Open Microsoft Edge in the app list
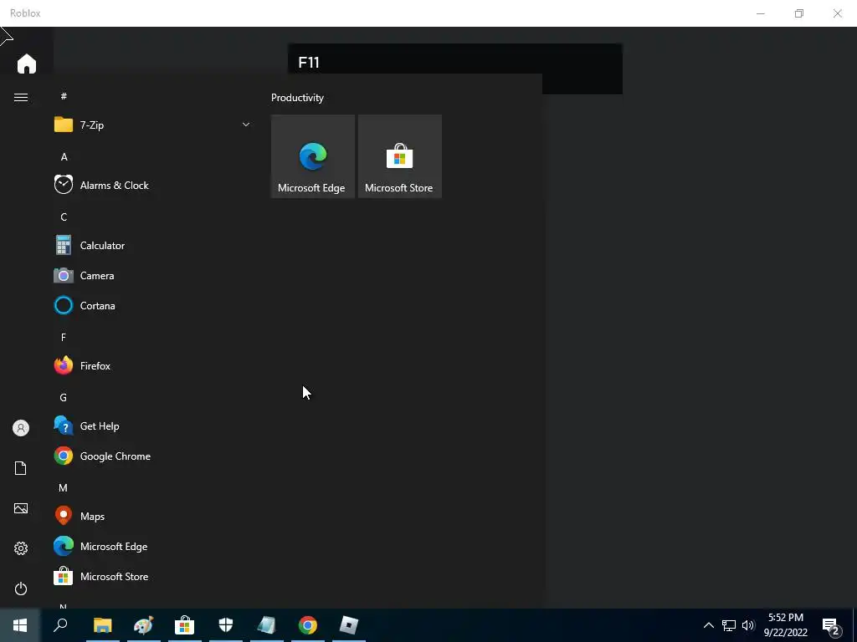Screen dimensions: 857x642 tap(152, 546)
